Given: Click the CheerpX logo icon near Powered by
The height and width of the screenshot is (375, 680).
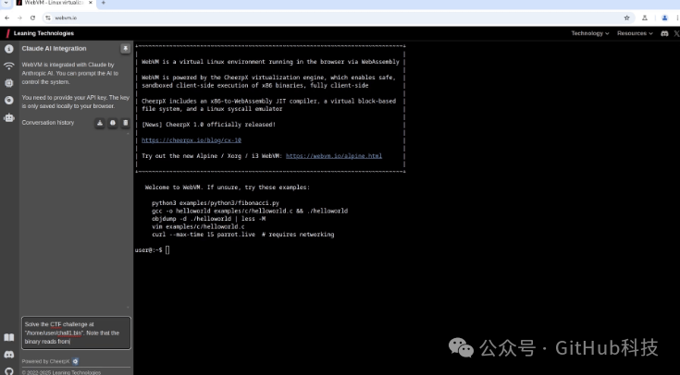Looking at the screenshot, I should pos(76,361).
